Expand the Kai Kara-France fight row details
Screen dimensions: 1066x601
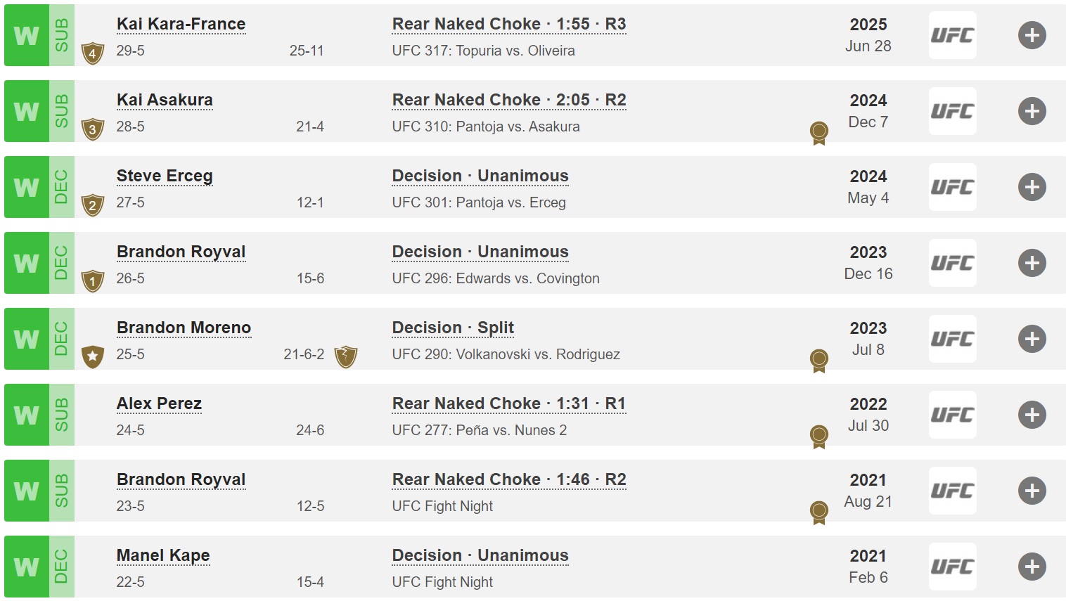click(1032, 35)
